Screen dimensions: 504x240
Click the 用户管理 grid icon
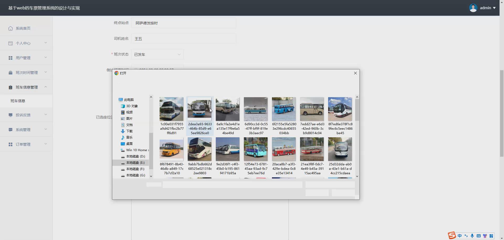click(x=10, y=58)
